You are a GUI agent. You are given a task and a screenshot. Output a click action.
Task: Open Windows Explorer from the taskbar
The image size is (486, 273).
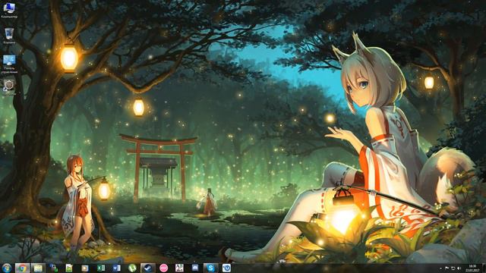click(x=38, y=268)
